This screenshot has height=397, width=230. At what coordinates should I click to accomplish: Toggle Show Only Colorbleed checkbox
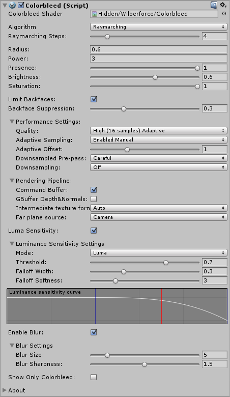click(94, 377)
